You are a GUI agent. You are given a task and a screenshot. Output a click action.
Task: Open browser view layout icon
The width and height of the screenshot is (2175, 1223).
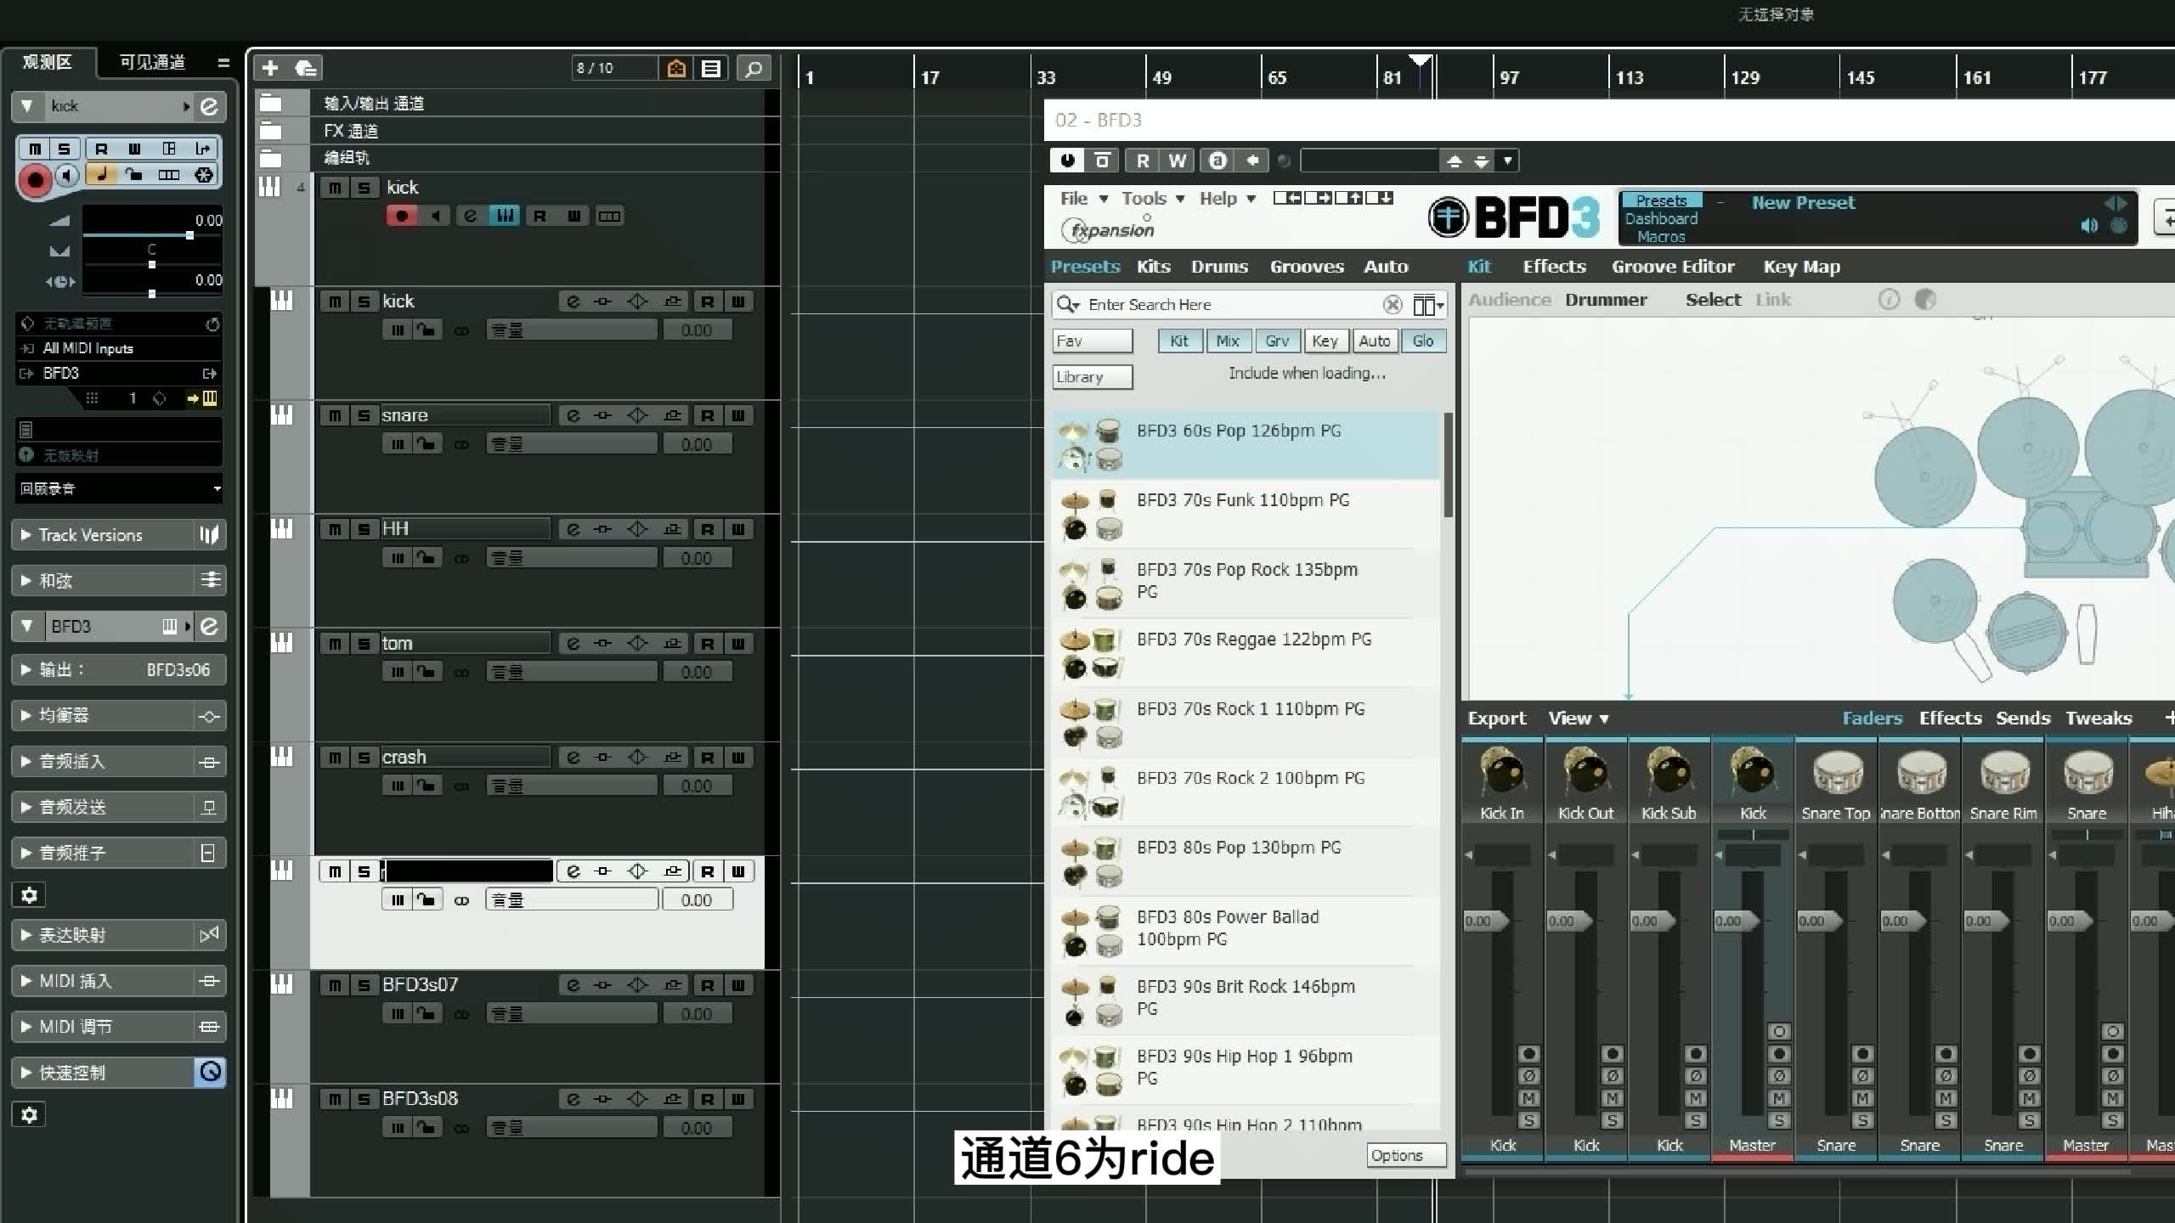click(1427, 305)
